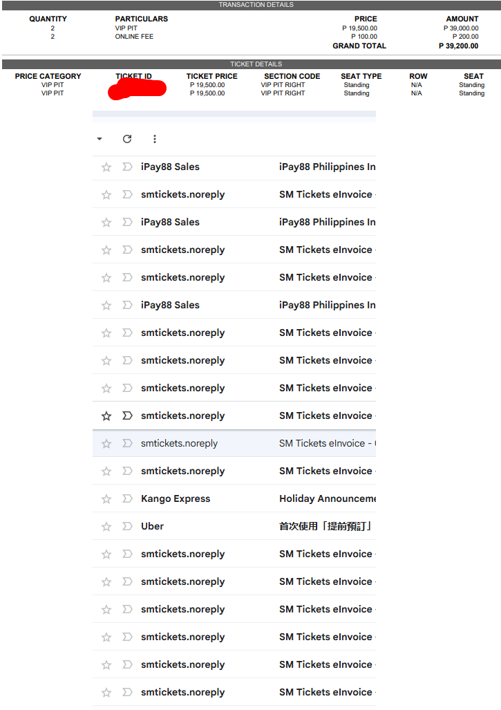Viewport: 501px width, 710px height.
Task: Click the importance marker on bottom-most smtickets.noreply email
Action: [127, 693]
